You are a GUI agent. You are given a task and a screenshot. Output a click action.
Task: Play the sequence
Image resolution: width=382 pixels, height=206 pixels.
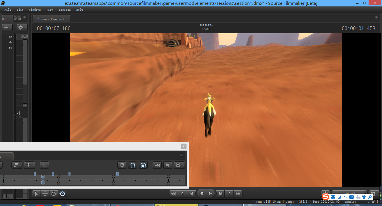pyautogui.click(x=211, y=194)
